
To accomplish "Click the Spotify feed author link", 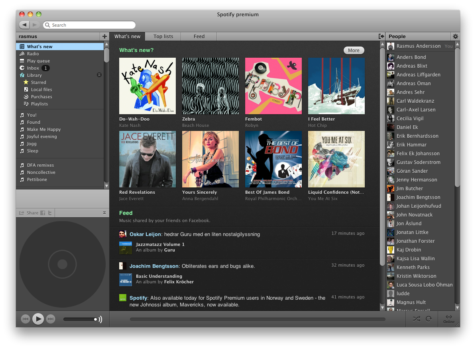I will tap(138, 298).
